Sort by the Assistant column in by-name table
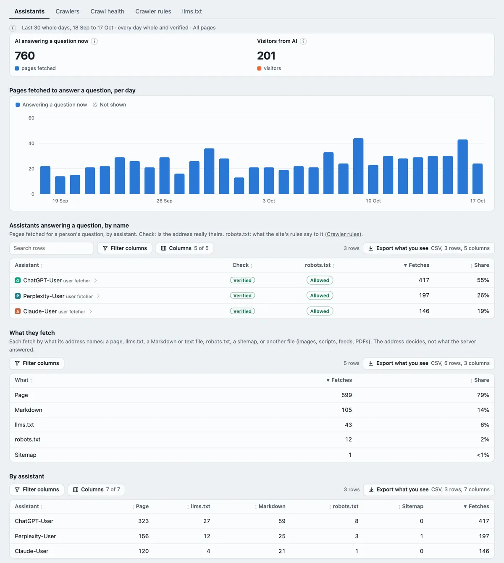 click(x=29, y=265)
